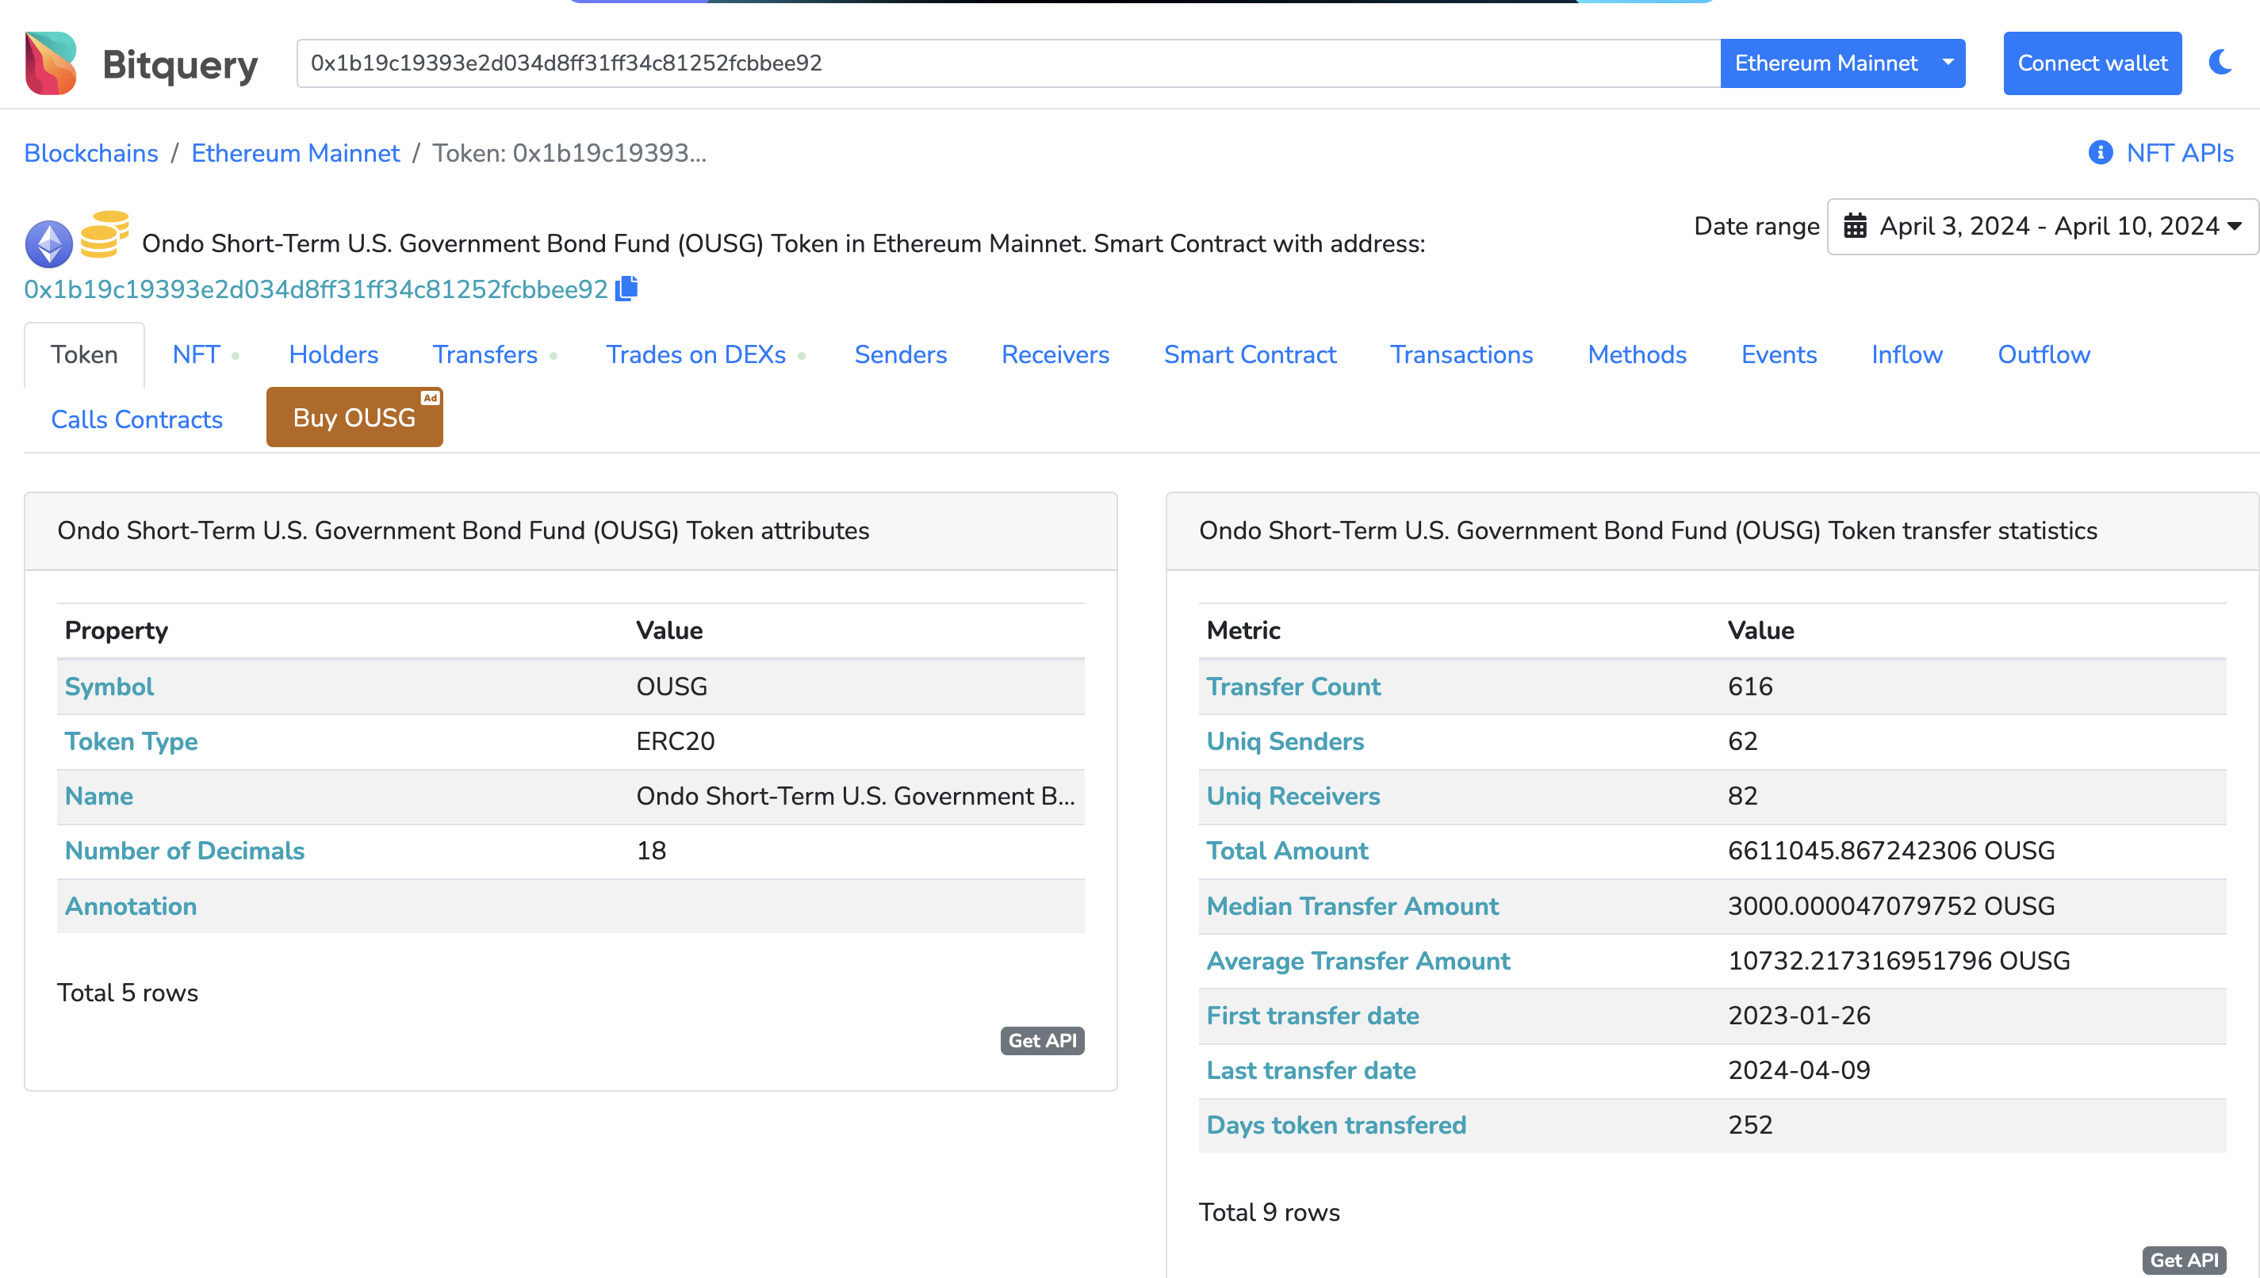
Task: Click the contract address link
Action: (316, 289)
